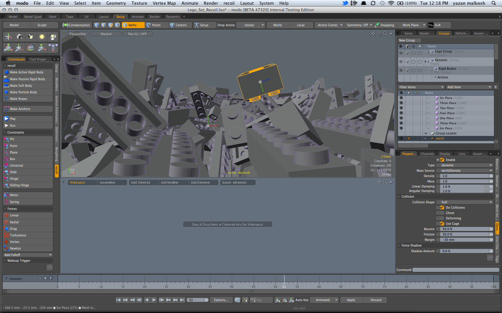This screenshot has height=313, width=502.
Task: Switch to the Animate layout tab
Action: [138, 17]
